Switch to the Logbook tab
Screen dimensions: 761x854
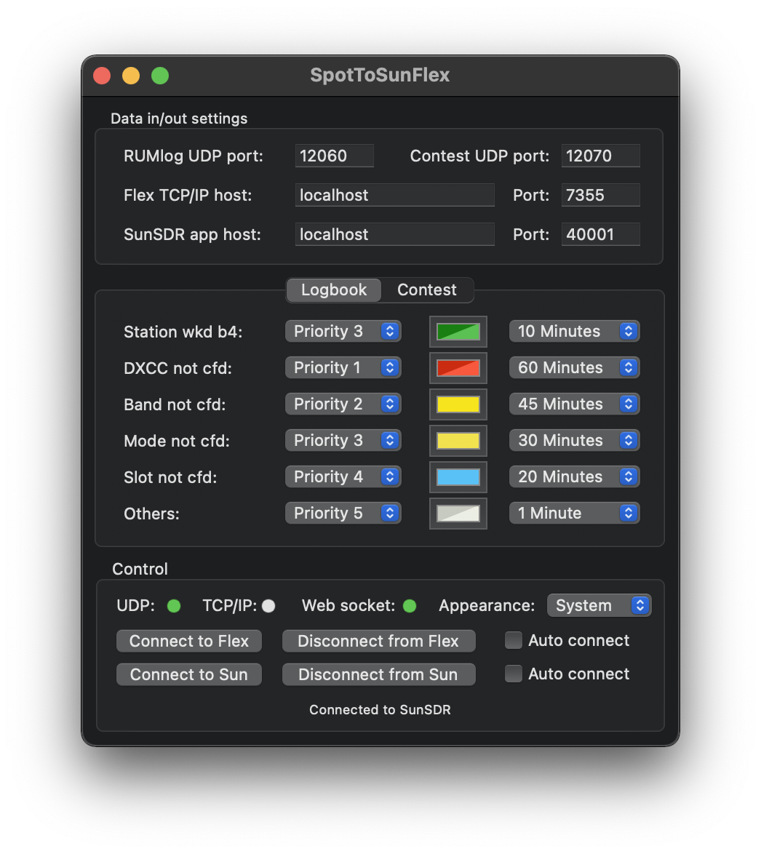pos(333,290)
